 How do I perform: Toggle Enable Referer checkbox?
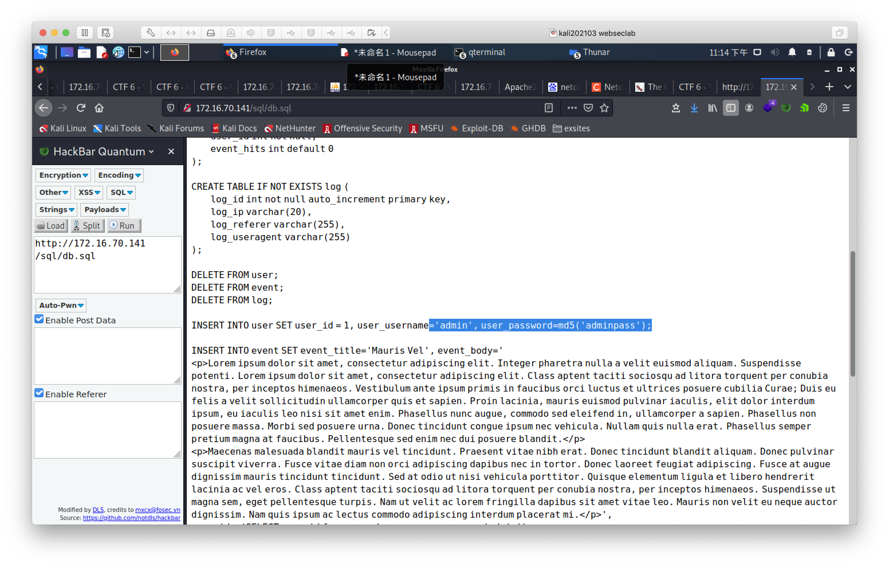coord(39,393)
